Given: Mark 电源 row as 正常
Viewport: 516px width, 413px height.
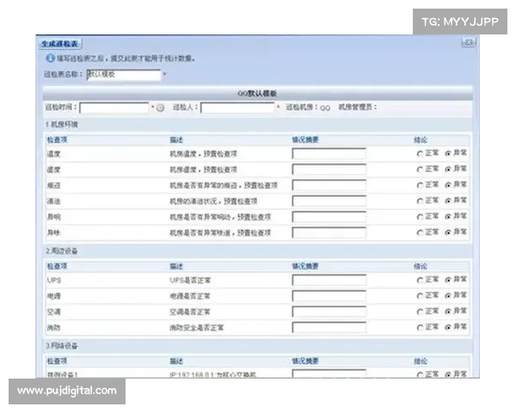Looking at the screenshot, I should (x=420, y=296).
